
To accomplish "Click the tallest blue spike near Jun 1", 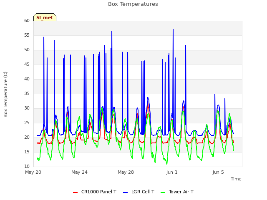I will (x=173, y=30).
